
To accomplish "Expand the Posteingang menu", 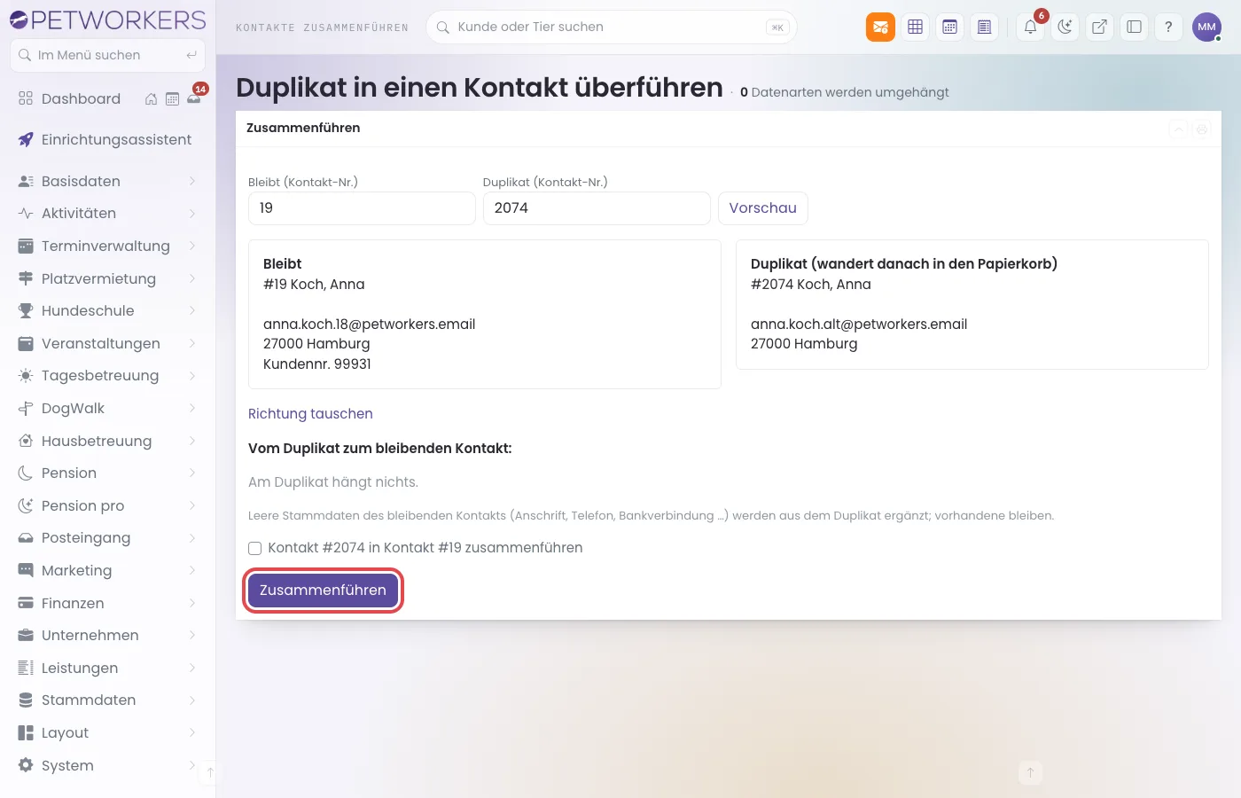I will click(x=107, y=537).
